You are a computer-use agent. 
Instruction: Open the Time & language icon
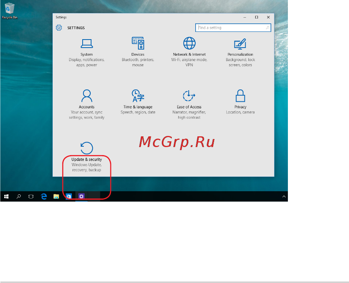coord(138,96)
